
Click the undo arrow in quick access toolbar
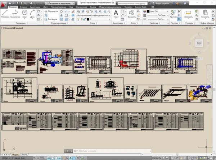pos(35,3)
